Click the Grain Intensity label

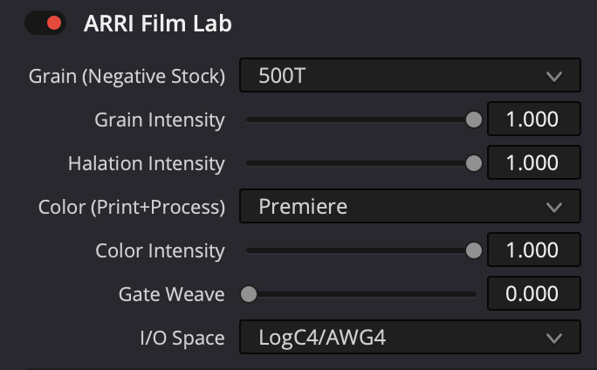(x=160, y=120)
